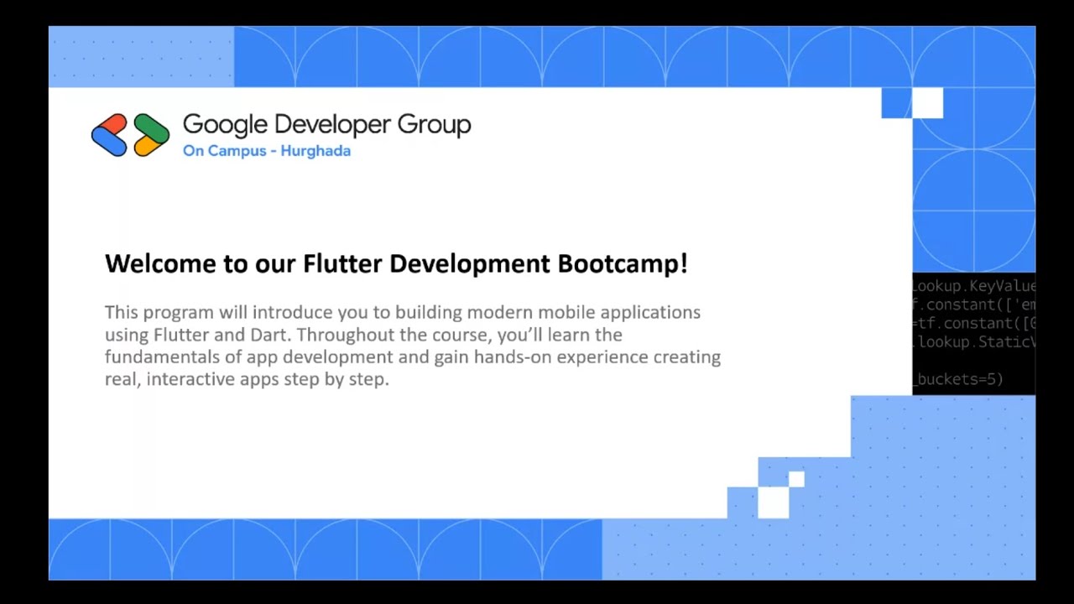Screen dimensions: 1074x604
Task: Click the "Welcome to our Flutter Development Bootcamp!" heading
Action: pyautogui.click(x=396, y=263)
